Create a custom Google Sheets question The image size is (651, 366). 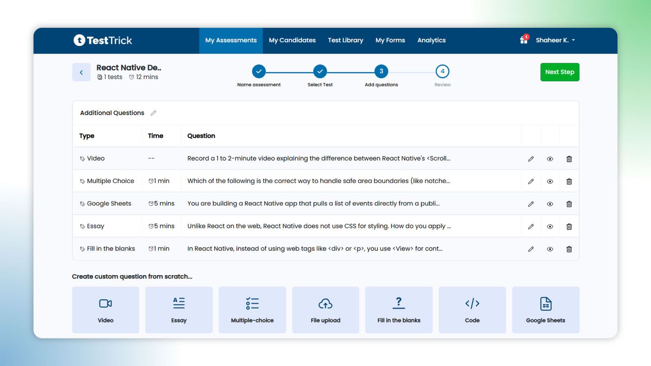546,310
